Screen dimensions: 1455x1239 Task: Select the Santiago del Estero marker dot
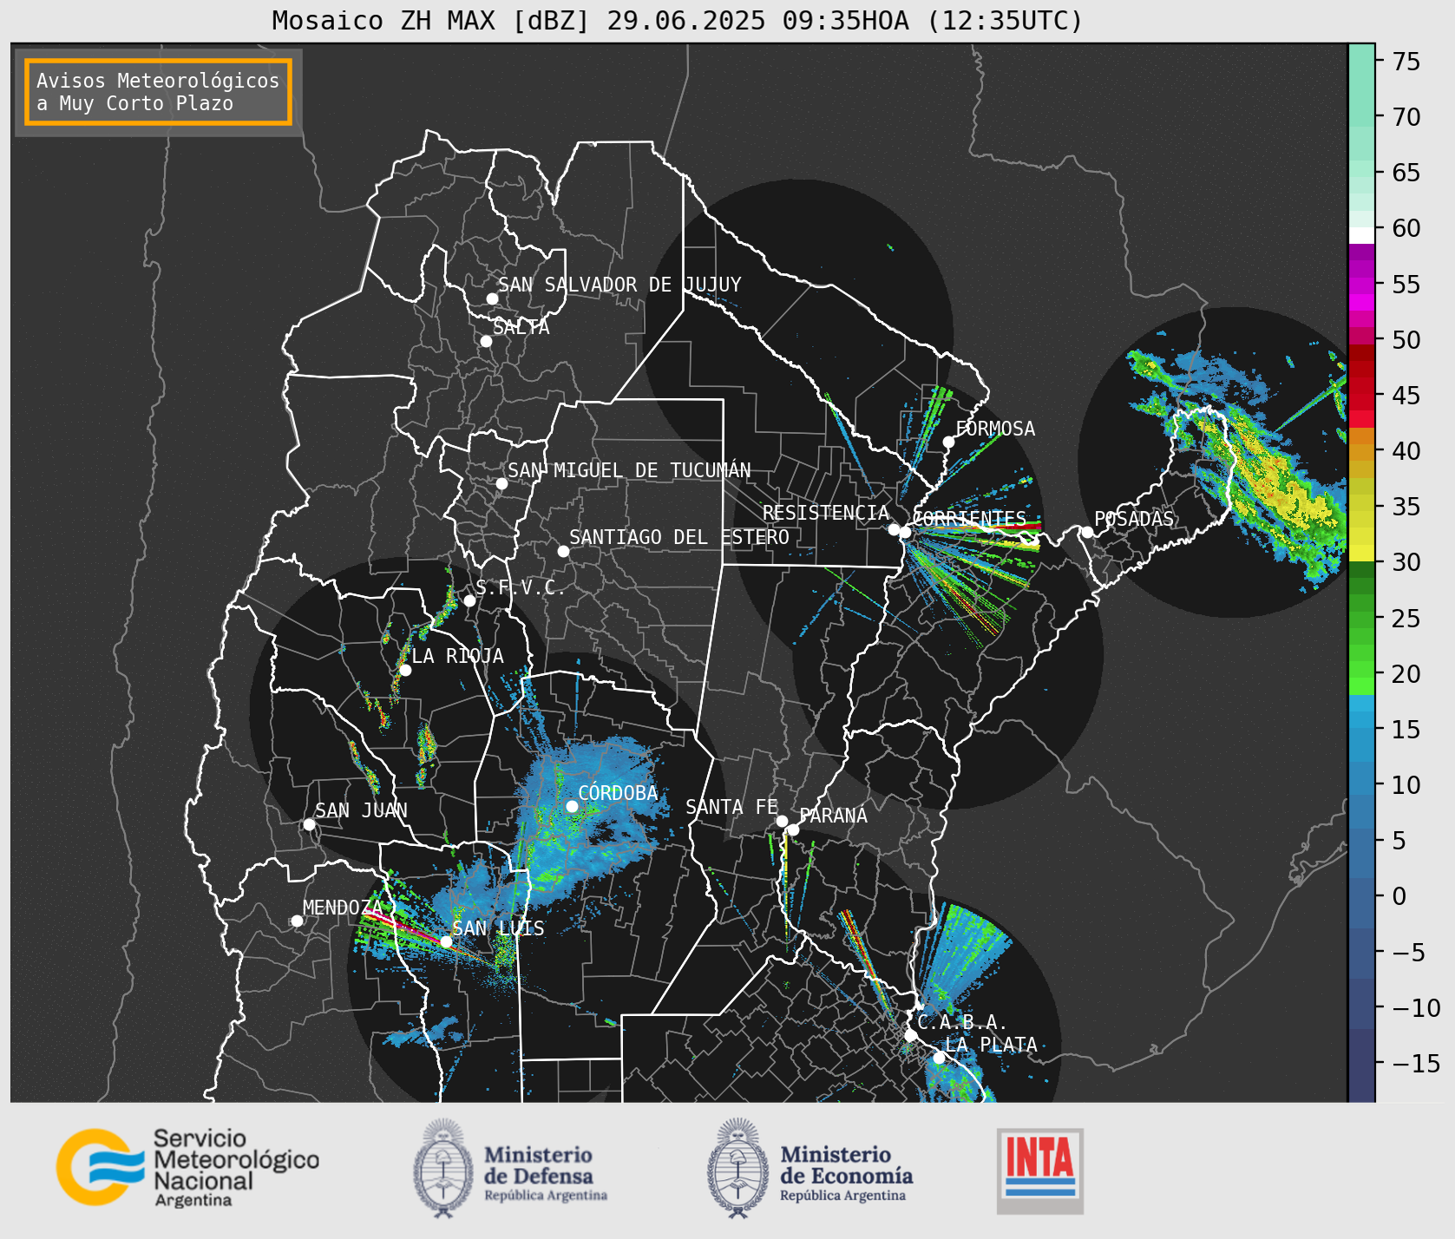tap(563, 551)
